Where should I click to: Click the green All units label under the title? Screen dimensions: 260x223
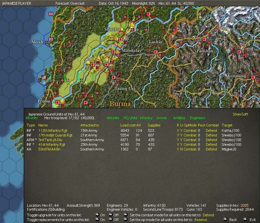click(x=32, y=118)
